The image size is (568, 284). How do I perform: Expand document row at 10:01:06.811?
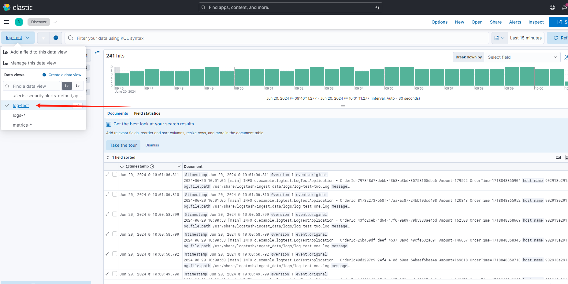coord(107,175)
